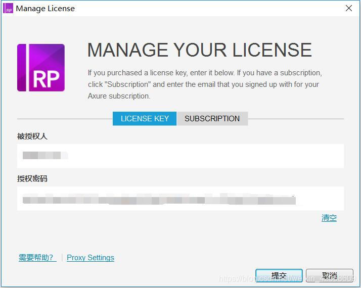This screenshot has width=361, height=288.
Task: Click the 被授权人 label
Action: pyautogui.click(x=32, y=136)
